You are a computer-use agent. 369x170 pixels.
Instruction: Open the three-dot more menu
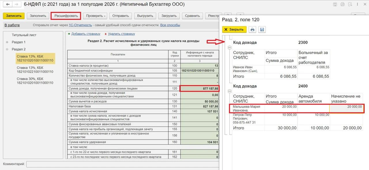[x=358, y=4]
